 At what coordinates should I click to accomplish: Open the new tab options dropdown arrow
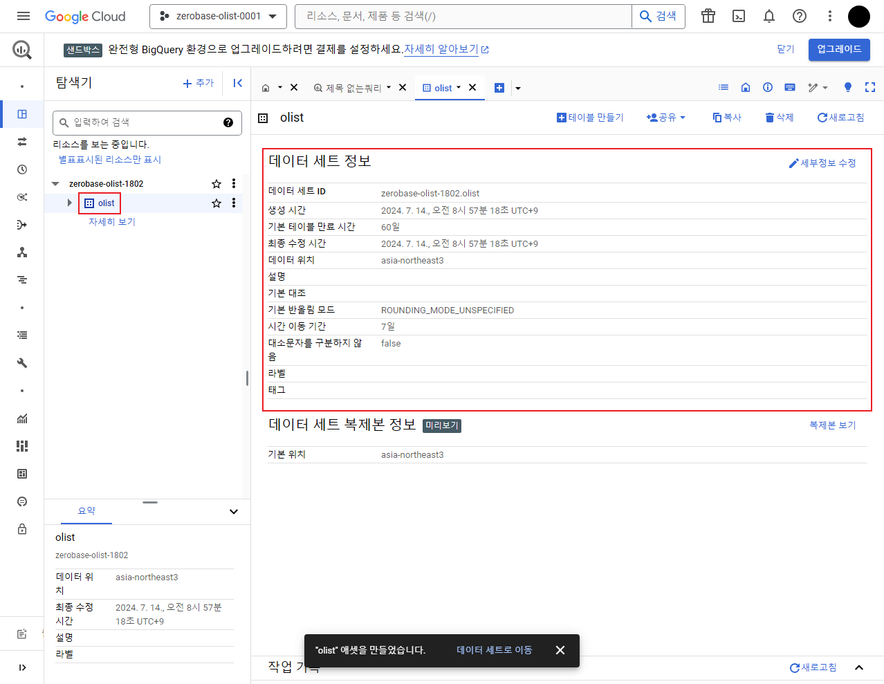click(518, 89)
